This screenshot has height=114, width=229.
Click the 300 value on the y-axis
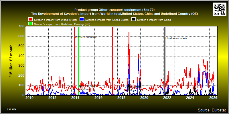21,66
